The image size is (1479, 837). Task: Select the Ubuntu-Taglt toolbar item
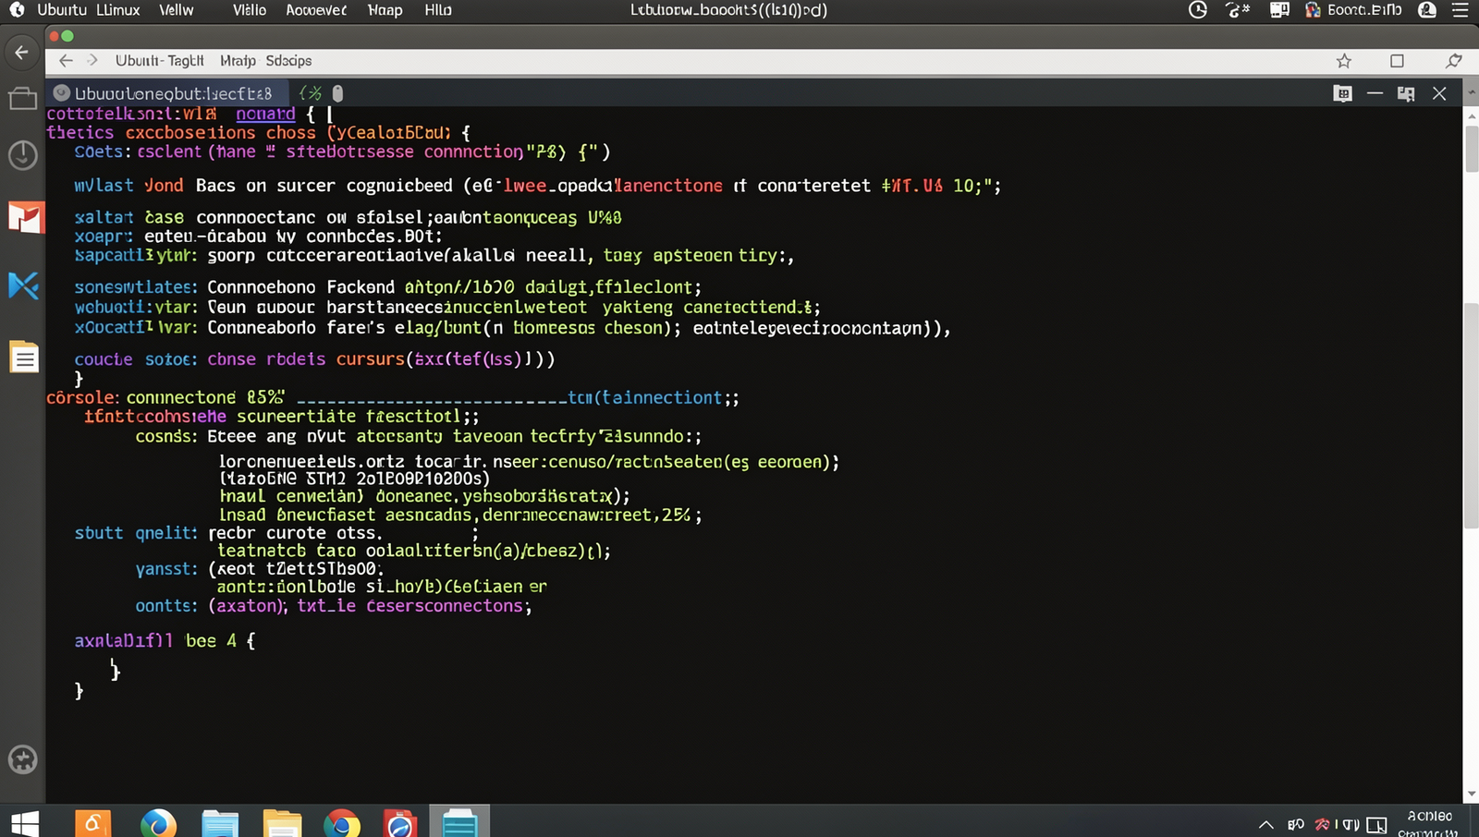159,60
